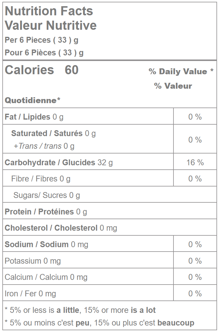The height and width of the screenshot is (332, 220).
Task: Select the Protein / Protéines 0 g row
Action: tap(46, 212)
